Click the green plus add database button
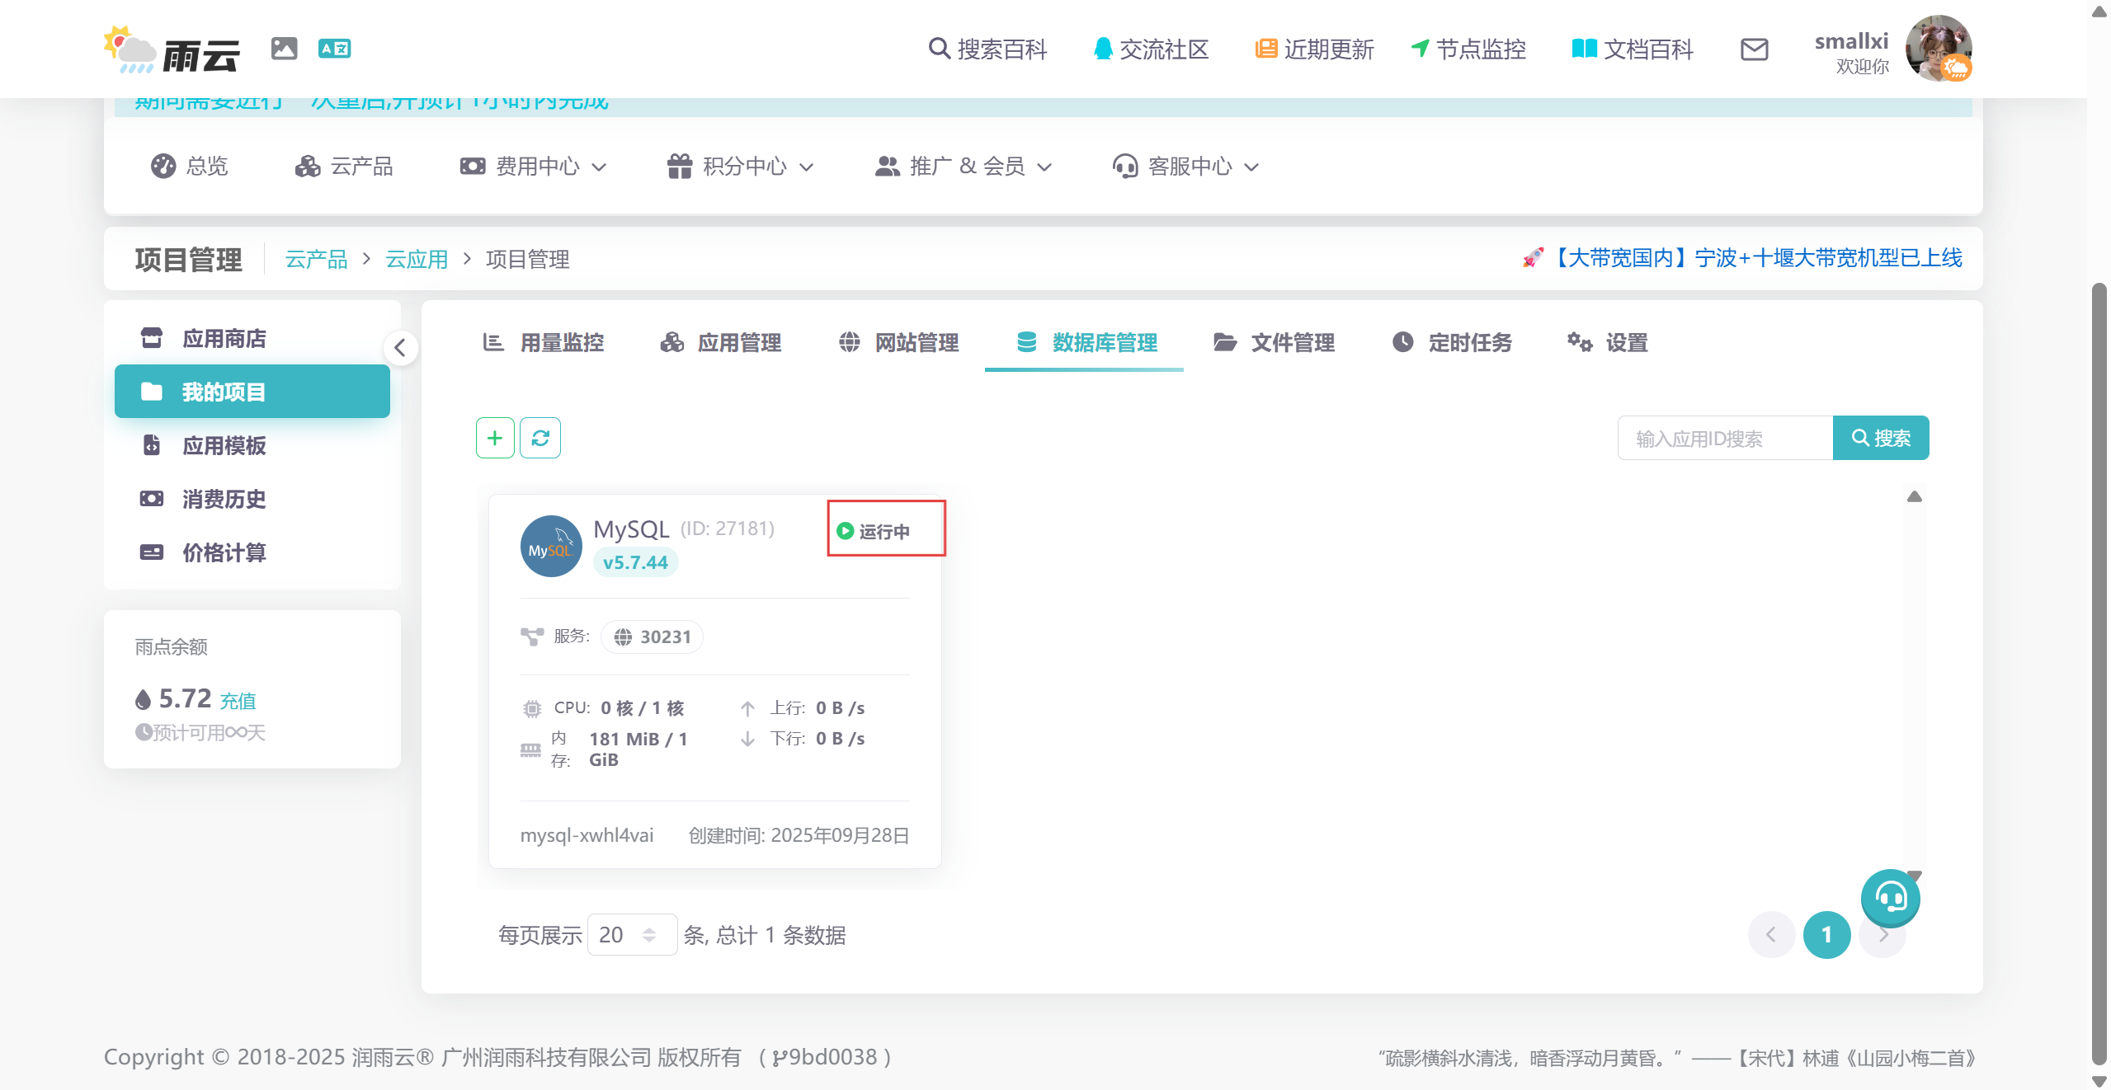 pyautogui.click(x=495, y=438)
